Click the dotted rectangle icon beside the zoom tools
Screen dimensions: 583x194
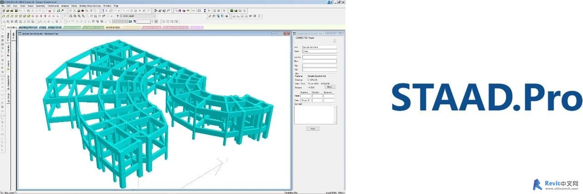(x=65, y=16)
